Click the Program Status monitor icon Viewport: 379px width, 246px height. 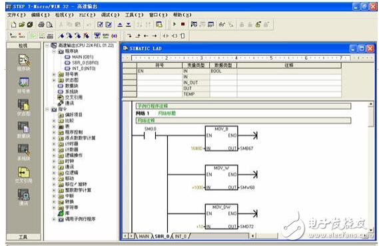222,25
